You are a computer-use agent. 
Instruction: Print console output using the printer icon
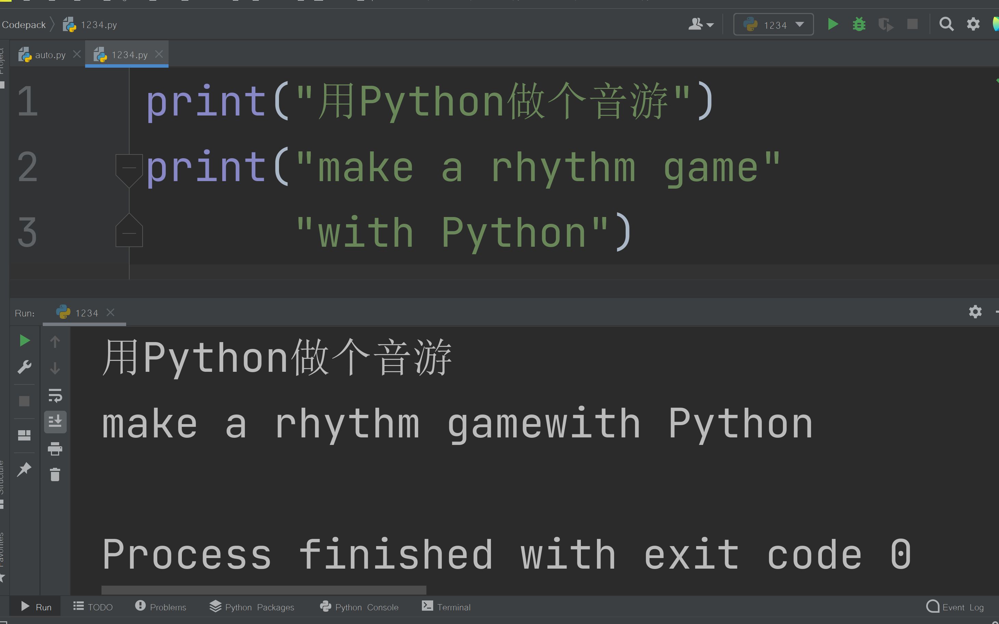55,449
